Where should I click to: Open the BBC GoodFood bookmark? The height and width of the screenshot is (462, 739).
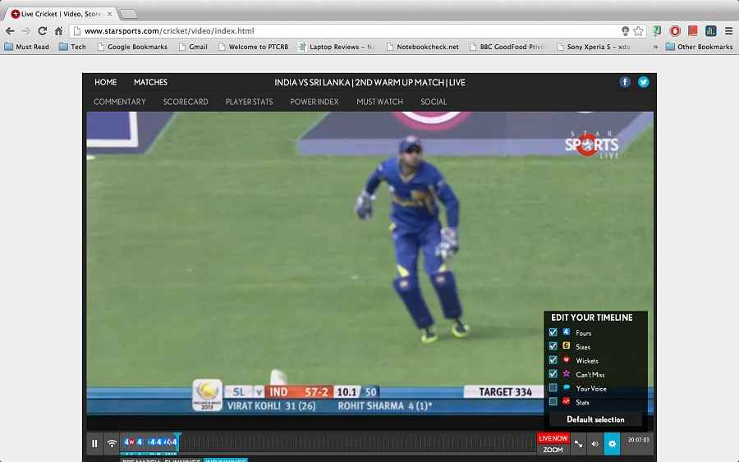[507, 47]
